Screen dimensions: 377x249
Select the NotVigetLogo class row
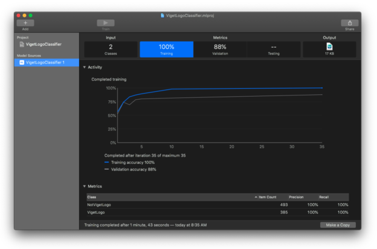click(x=217, y=205)
